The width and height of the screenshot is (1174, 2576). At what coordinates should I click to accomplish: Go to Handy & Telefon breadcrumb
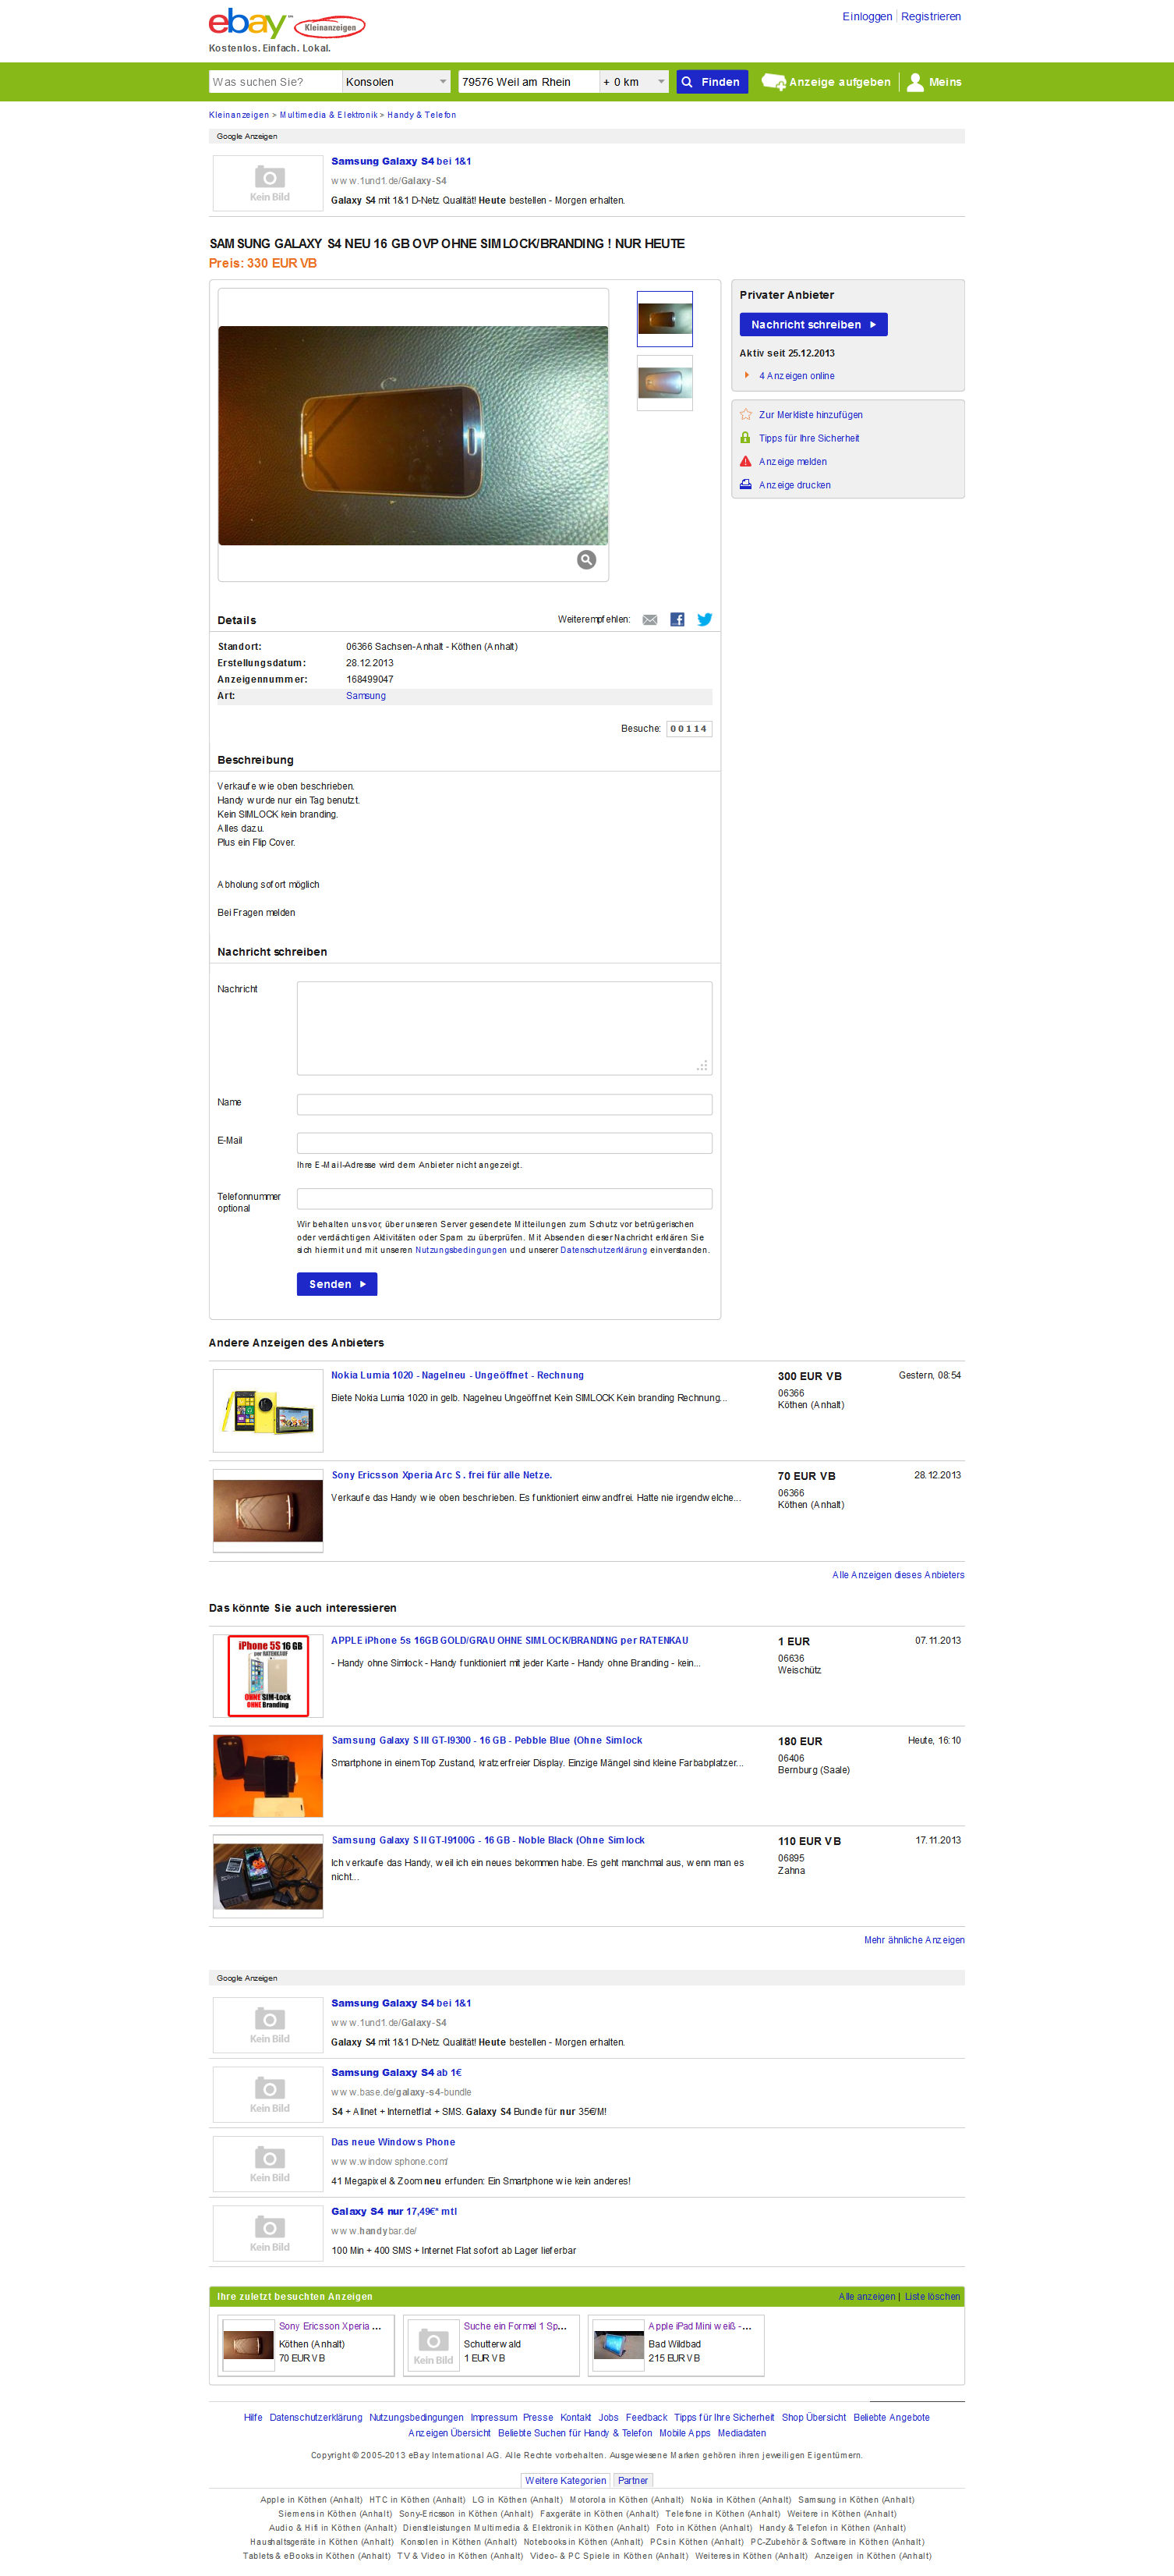[422, 115]
